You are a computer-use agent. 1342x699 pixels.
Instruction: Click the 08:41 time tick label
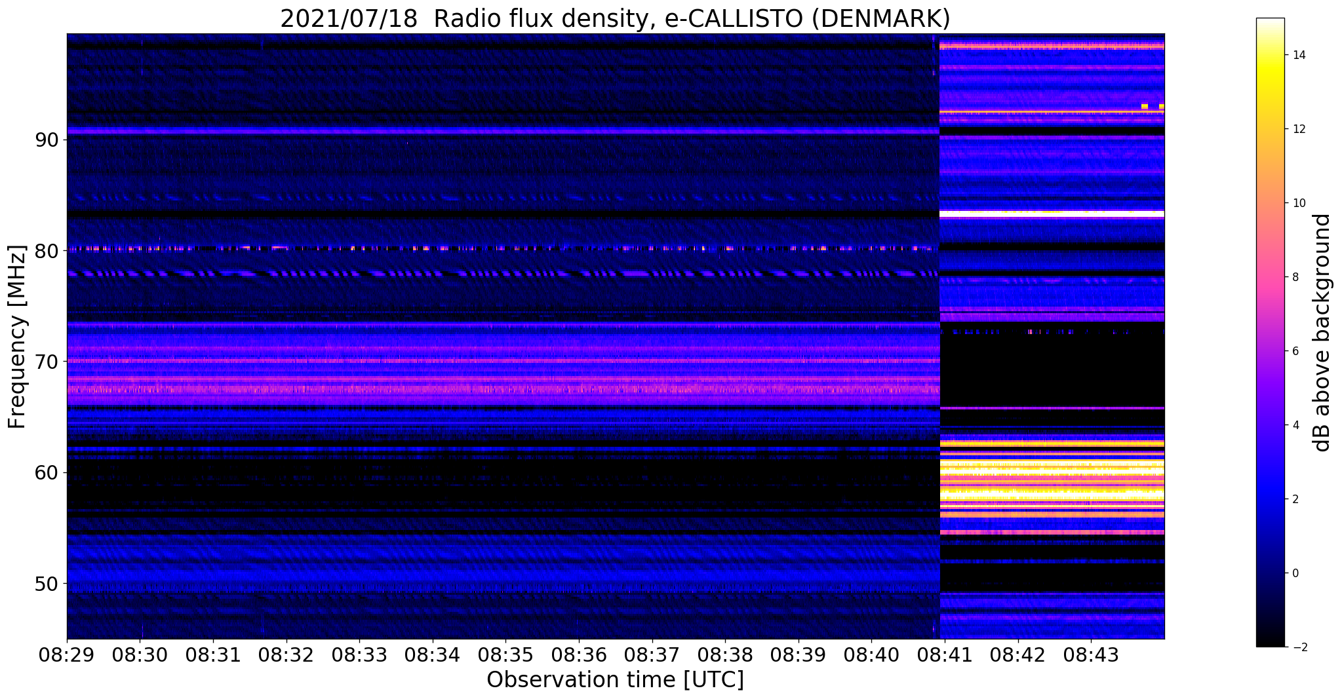(x=945, y=654)
